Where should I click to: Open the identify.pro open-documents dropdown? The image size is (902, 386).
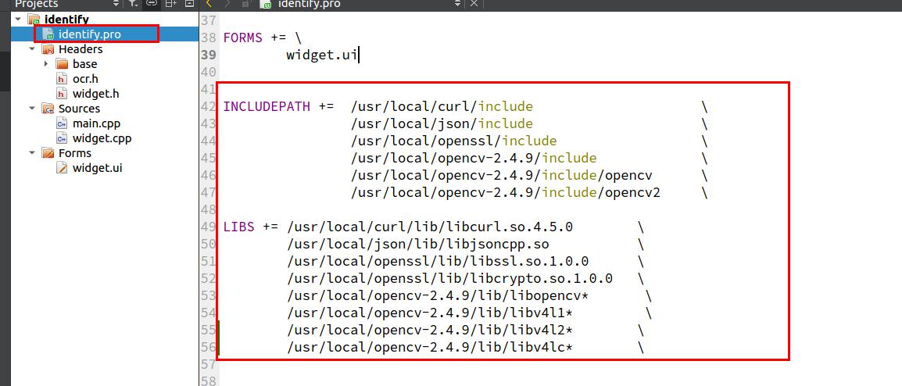458,3
